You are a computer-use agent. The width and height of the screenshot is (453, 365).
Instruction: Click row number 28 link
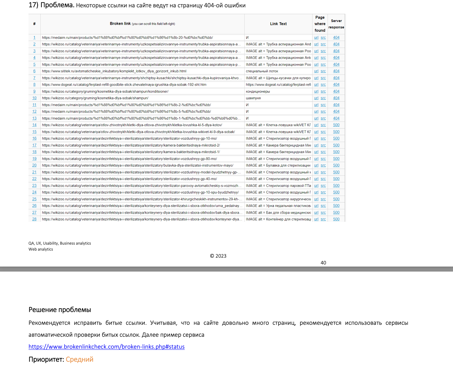point(34,219)
